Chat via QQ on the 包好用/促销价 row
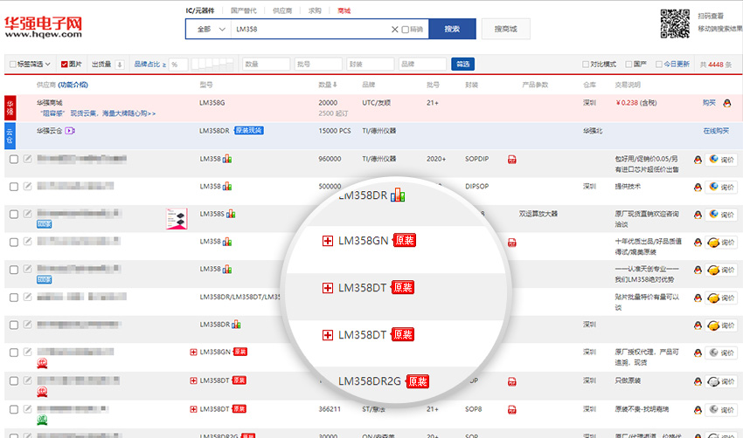The image size is (743, 438). pyautogui.click(x=698, y=160)
